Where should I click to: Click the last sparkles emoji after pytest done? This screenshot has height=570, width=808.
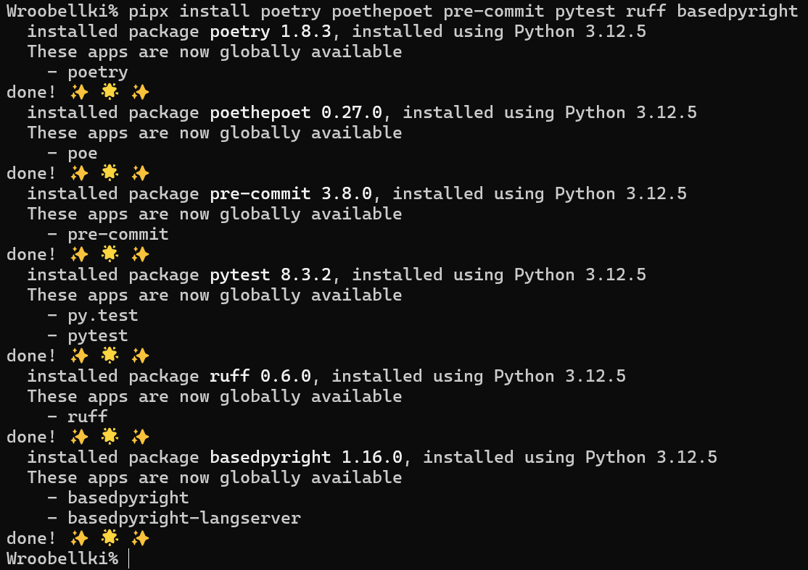(x=140, y=355)
